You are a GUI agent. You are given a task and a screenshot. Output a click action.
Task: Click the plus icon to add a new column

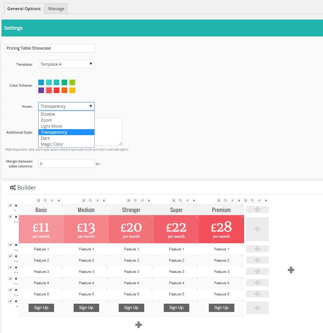point(291,270)
